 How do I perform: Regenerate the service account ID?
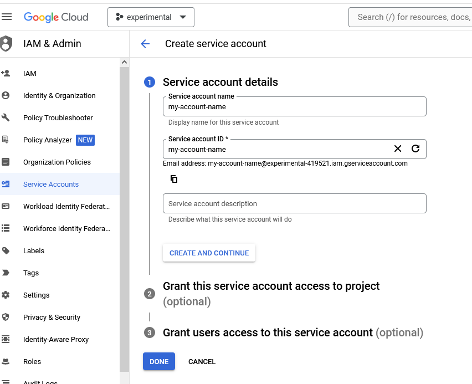(x=415, y=149)
